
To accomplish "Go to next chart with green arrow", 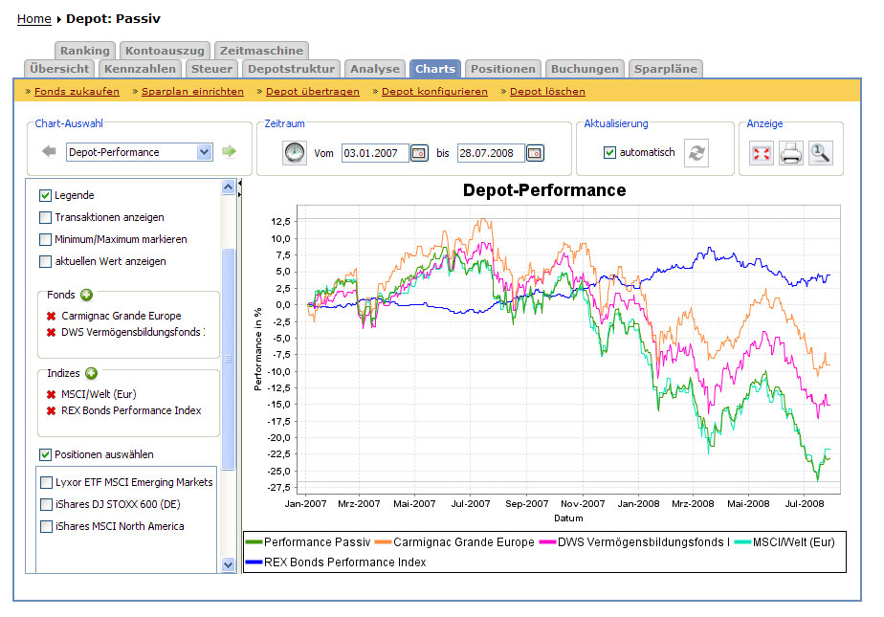I will tap(230, 151).
